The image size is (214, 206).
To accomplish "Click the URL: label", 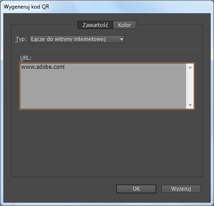I will click(x=26, y=58).
